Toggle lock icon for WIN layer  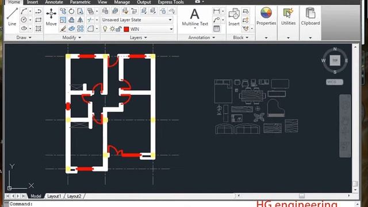point(118,29)
